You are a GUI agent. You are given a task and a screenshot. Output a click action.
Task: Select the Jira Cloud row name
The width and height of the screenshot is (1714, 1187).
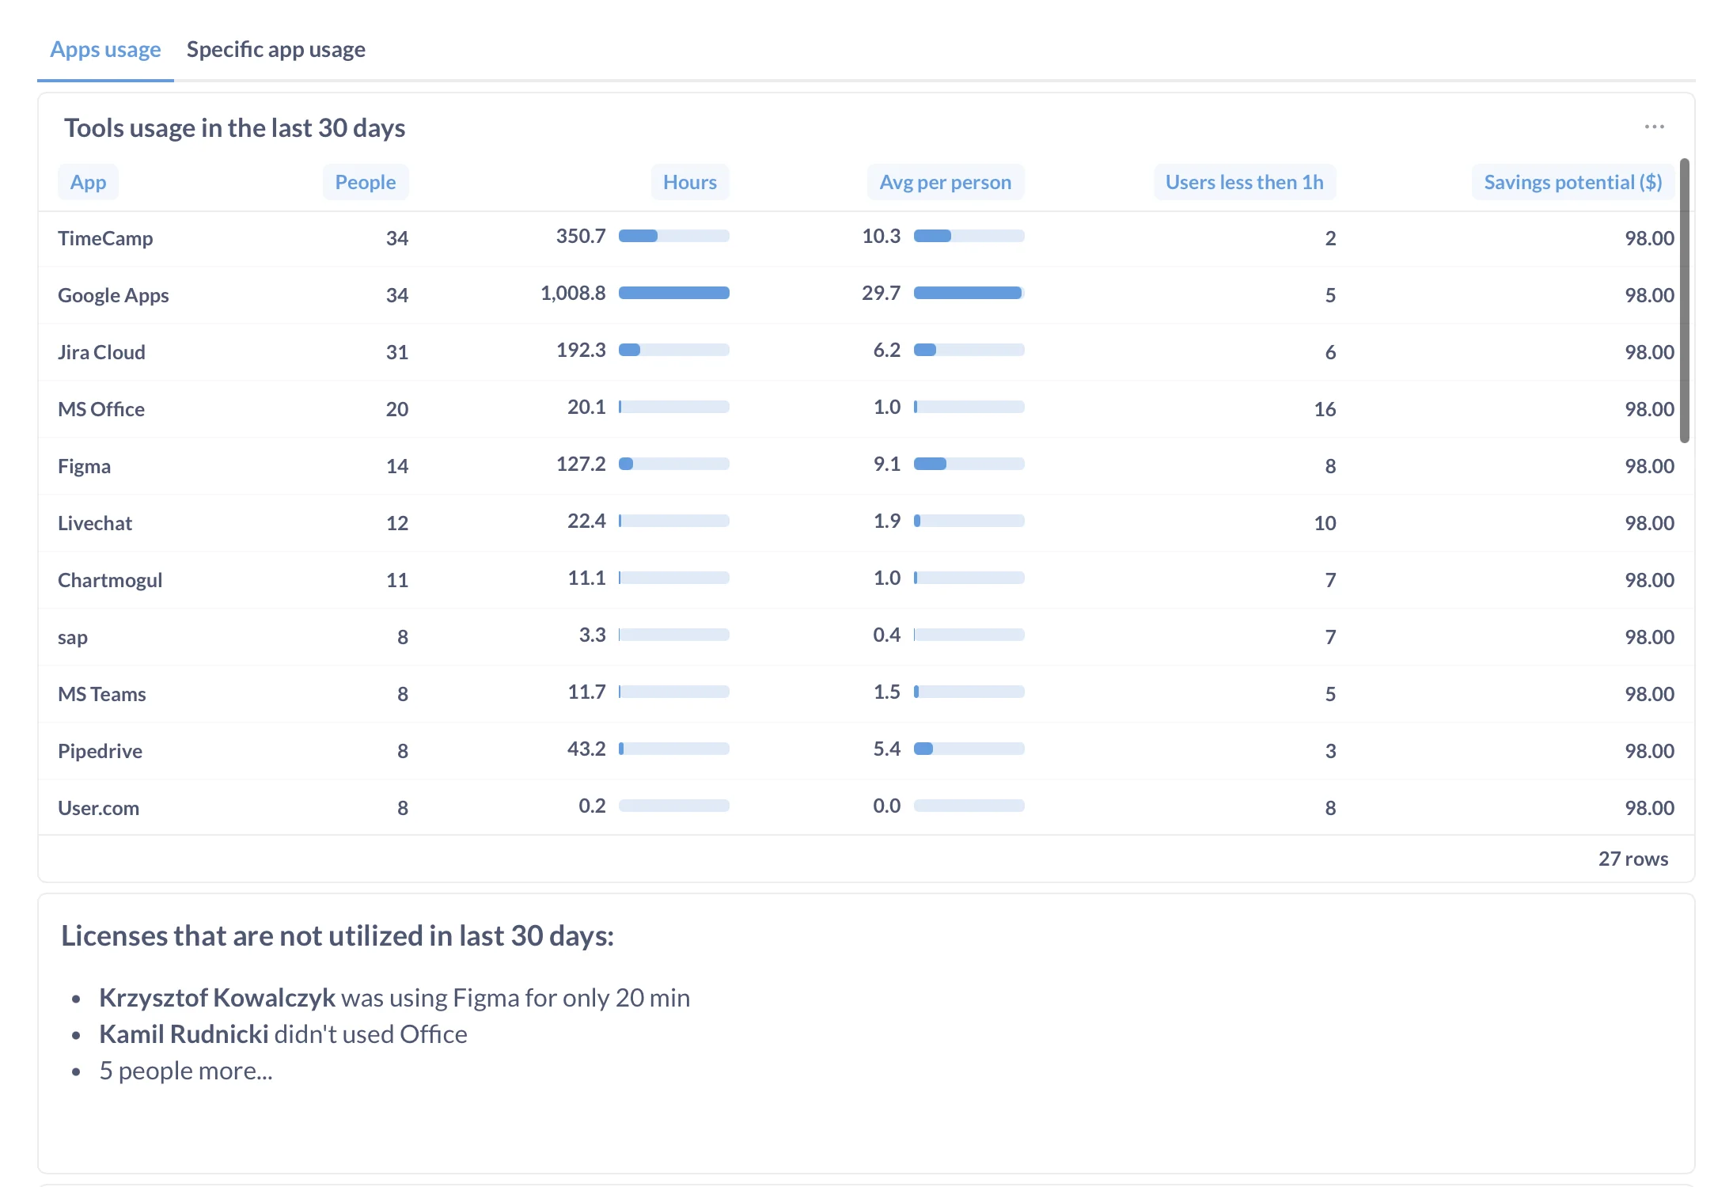pyautogui.click(x=101, y=352)
